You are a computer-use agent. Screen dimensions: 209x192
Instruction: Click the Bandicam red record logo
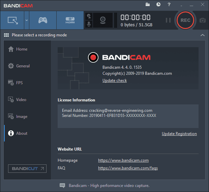[x=93, y=58]
